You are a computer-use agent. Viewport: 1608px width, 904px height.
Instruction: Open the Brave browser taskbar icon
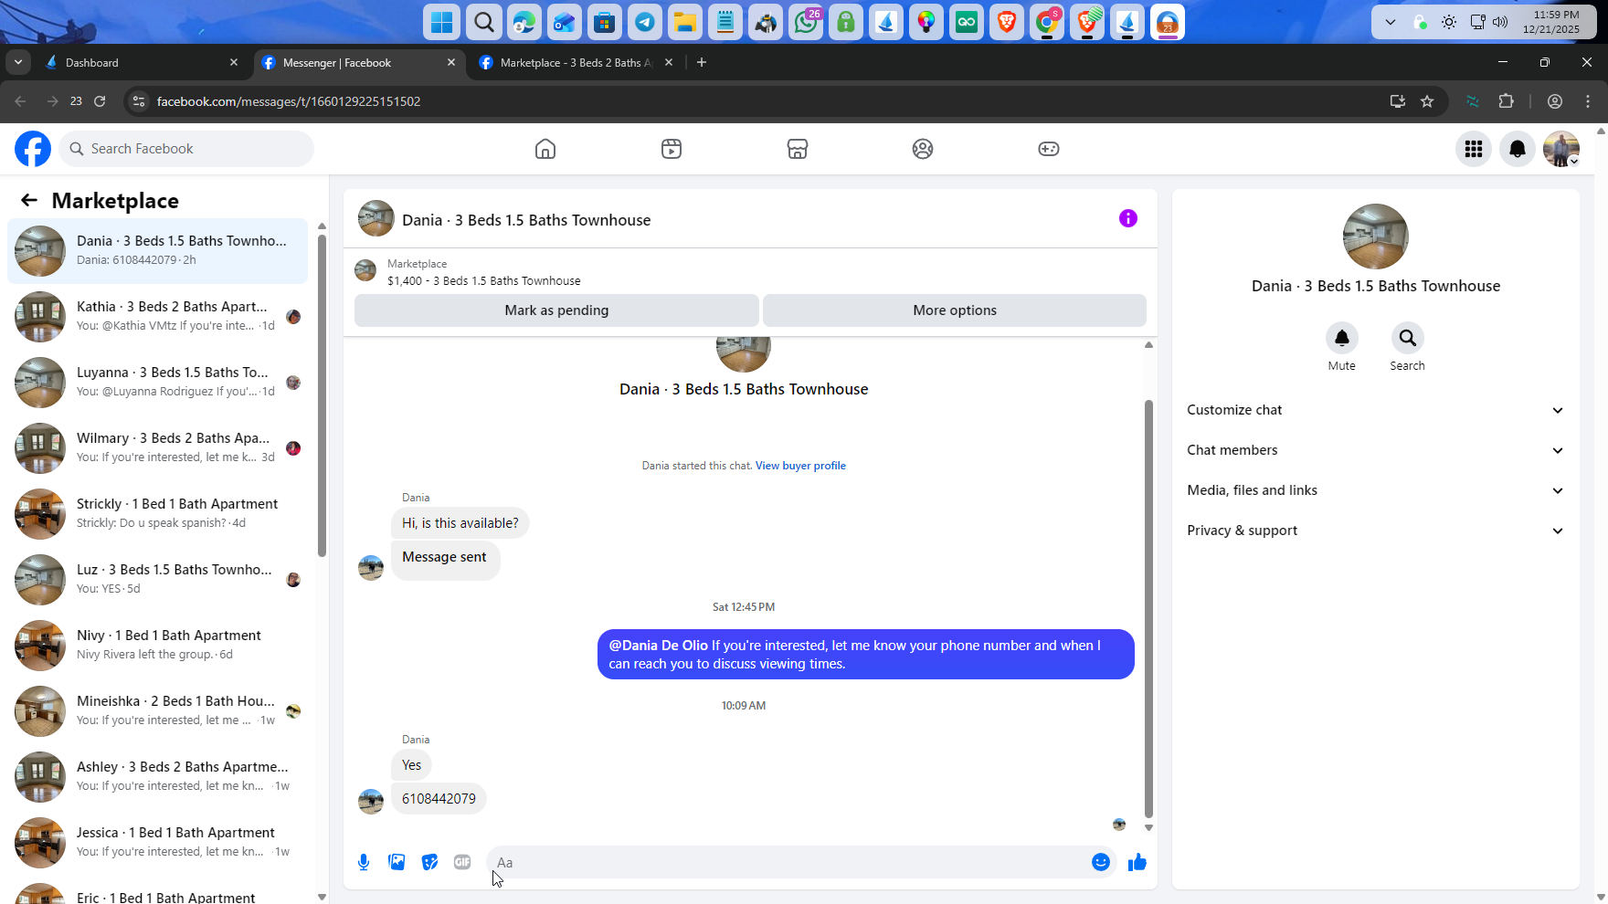coord(1007,22)
